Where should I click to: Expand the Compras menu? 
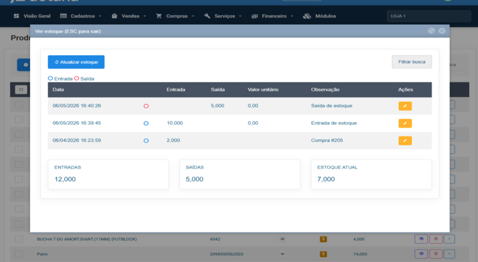175,16
